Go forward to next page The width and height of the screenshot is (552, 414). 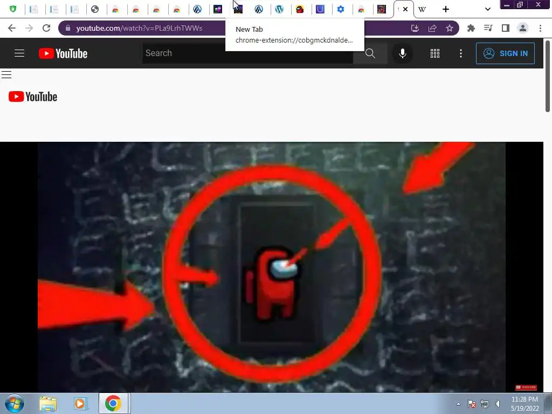click(x=29, y=28)
